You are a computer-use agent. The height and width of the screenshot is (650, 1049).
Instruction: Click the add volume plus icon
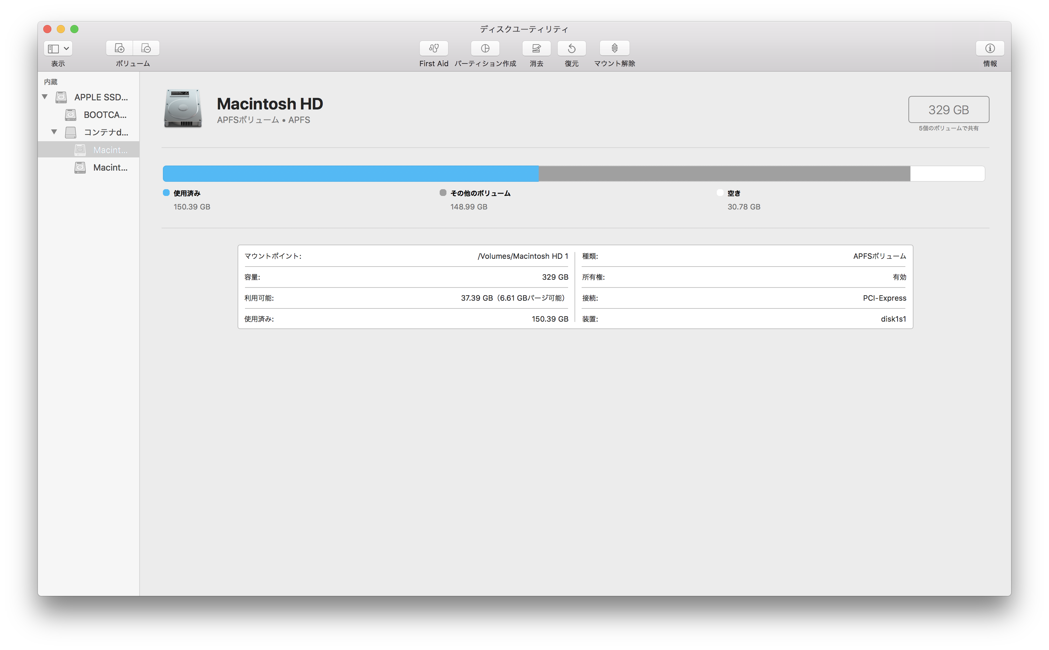(120, 48)
